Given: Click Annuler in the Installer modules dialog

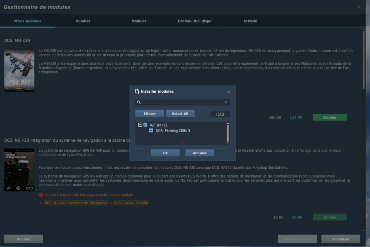Looking at the screenshot, I should (x=200, y=153).
